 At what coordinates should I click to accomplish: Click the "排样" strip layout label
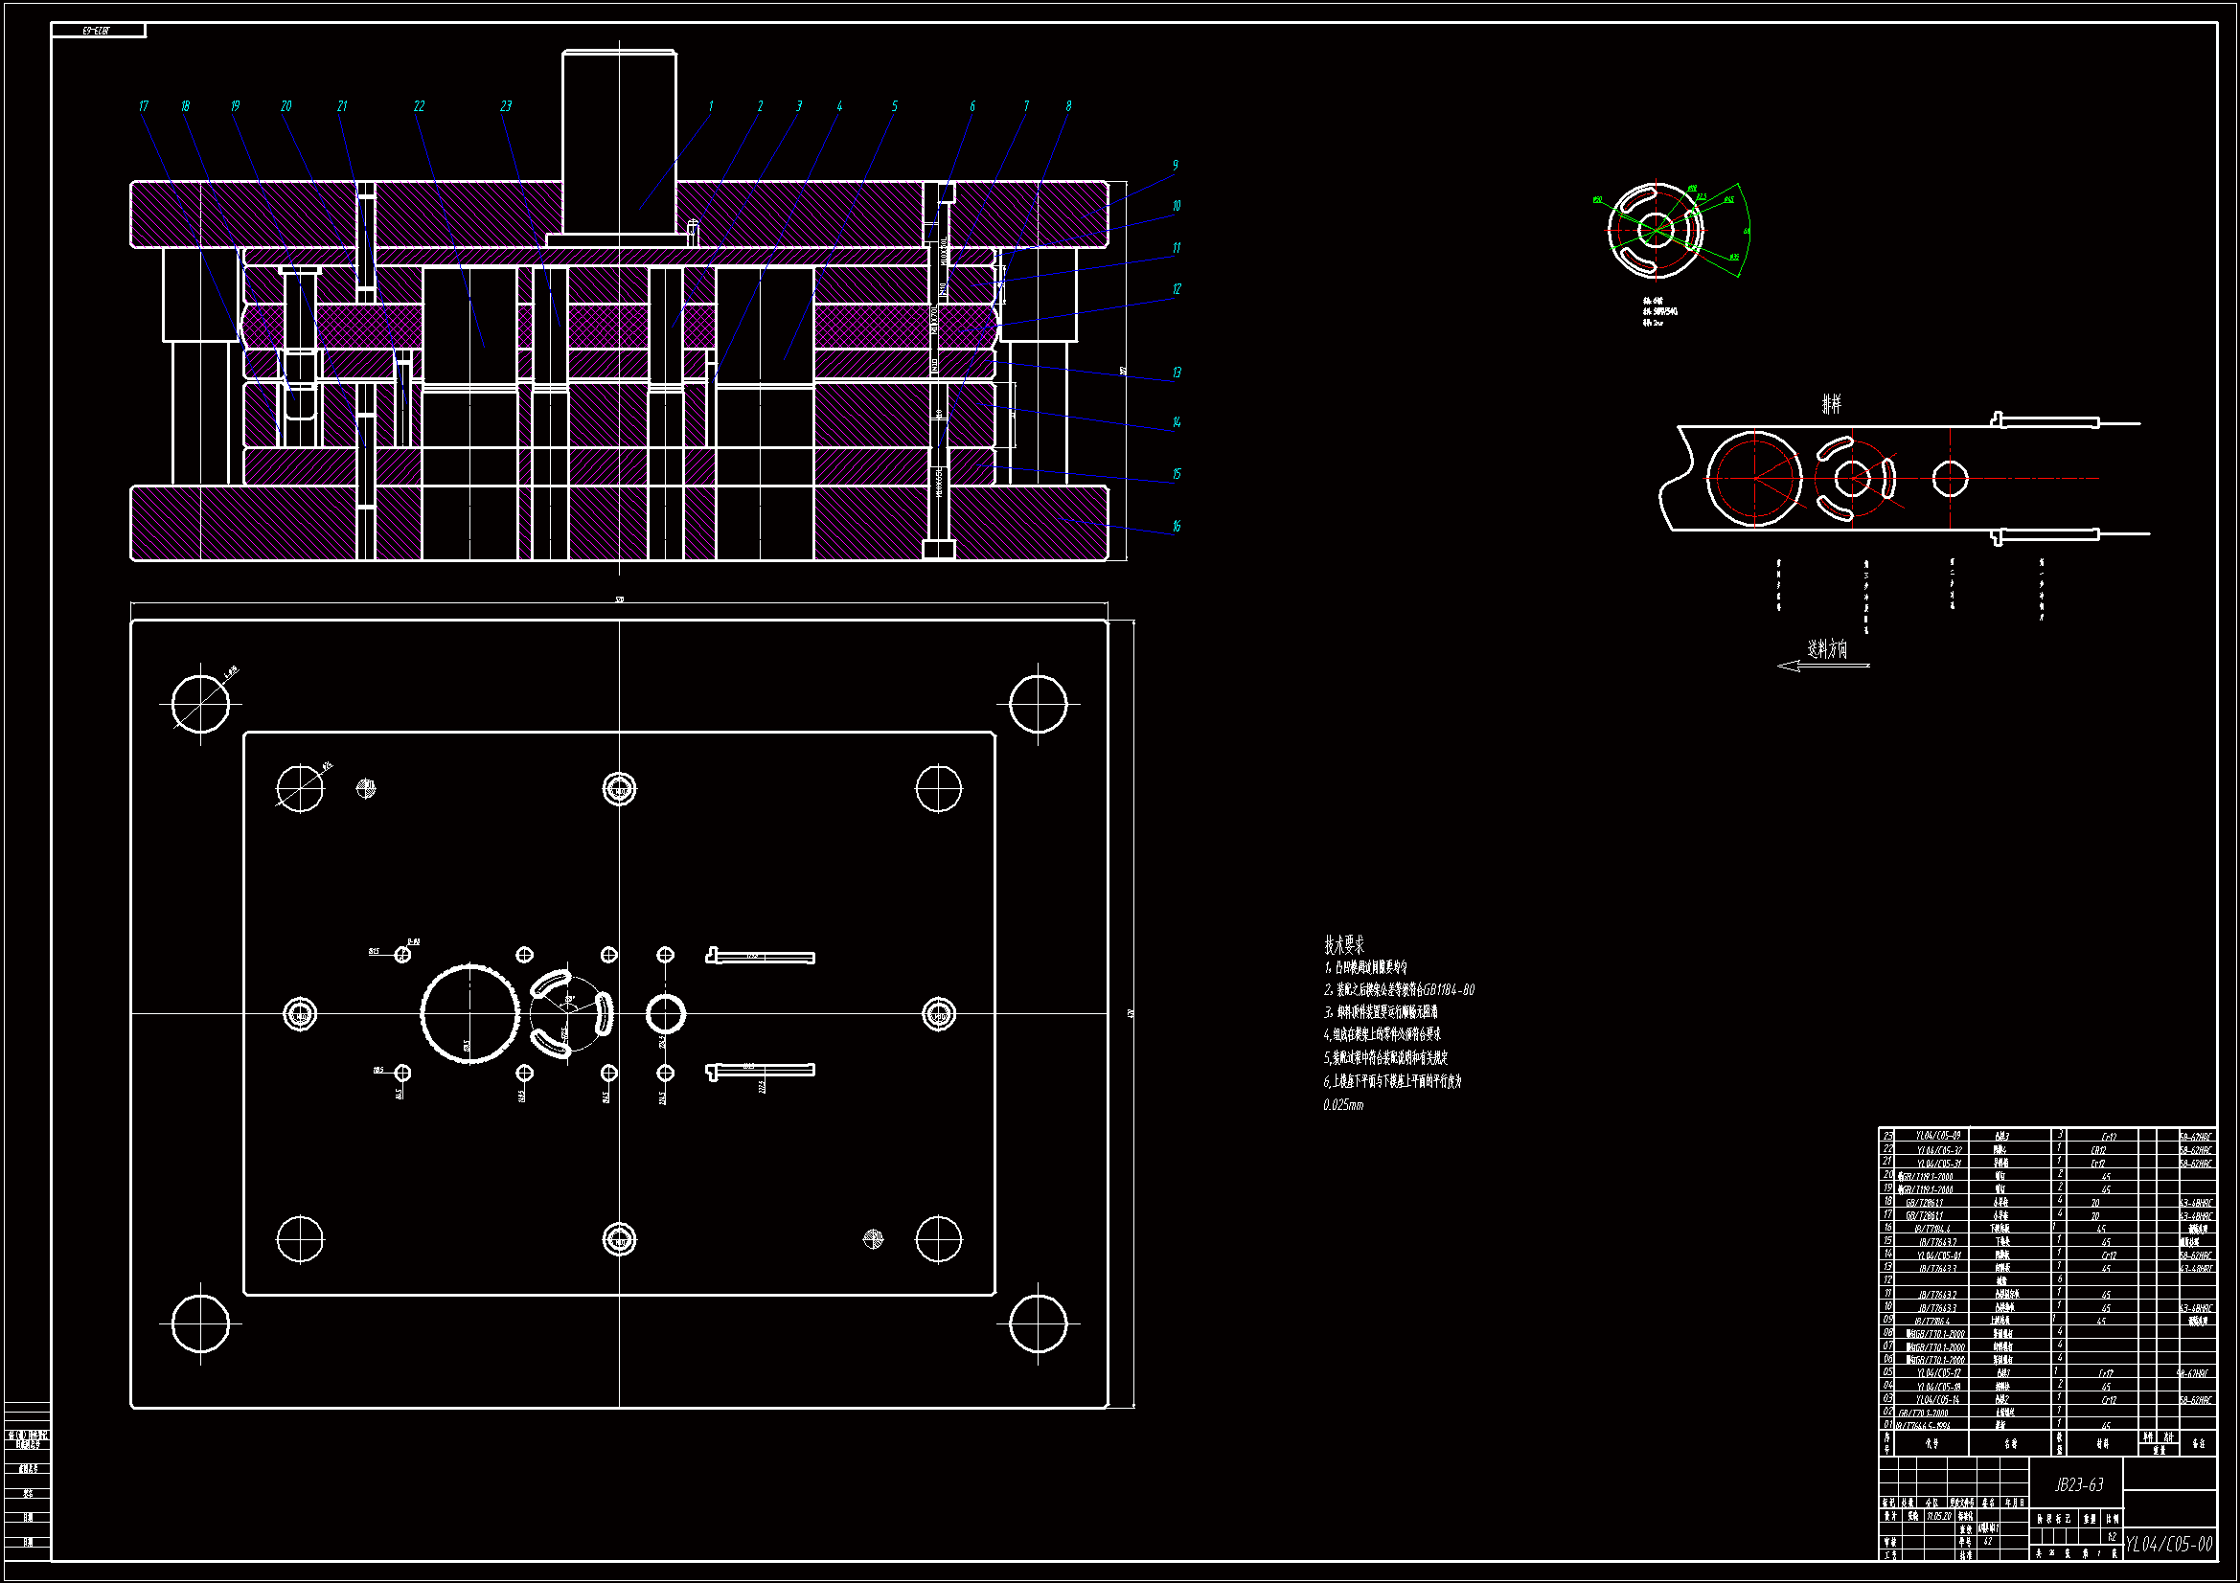(1831, 404)
